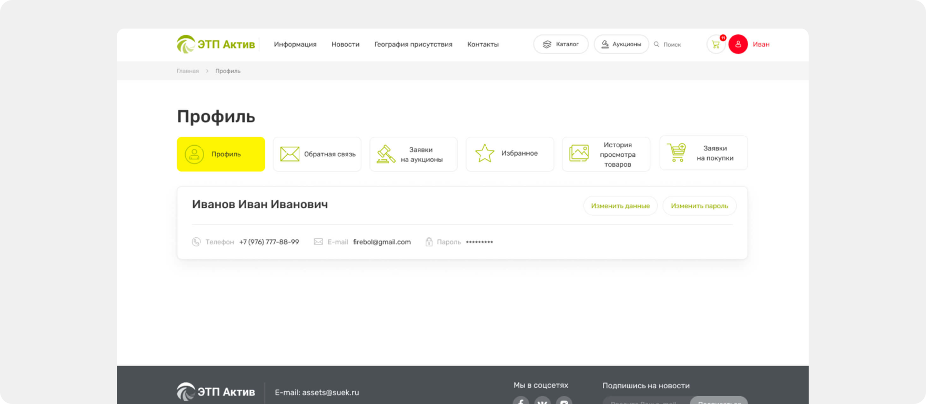926x404 pixels.
Task: Click the gavel icon for Заявки на аукционы
Action: click(386, 154)
